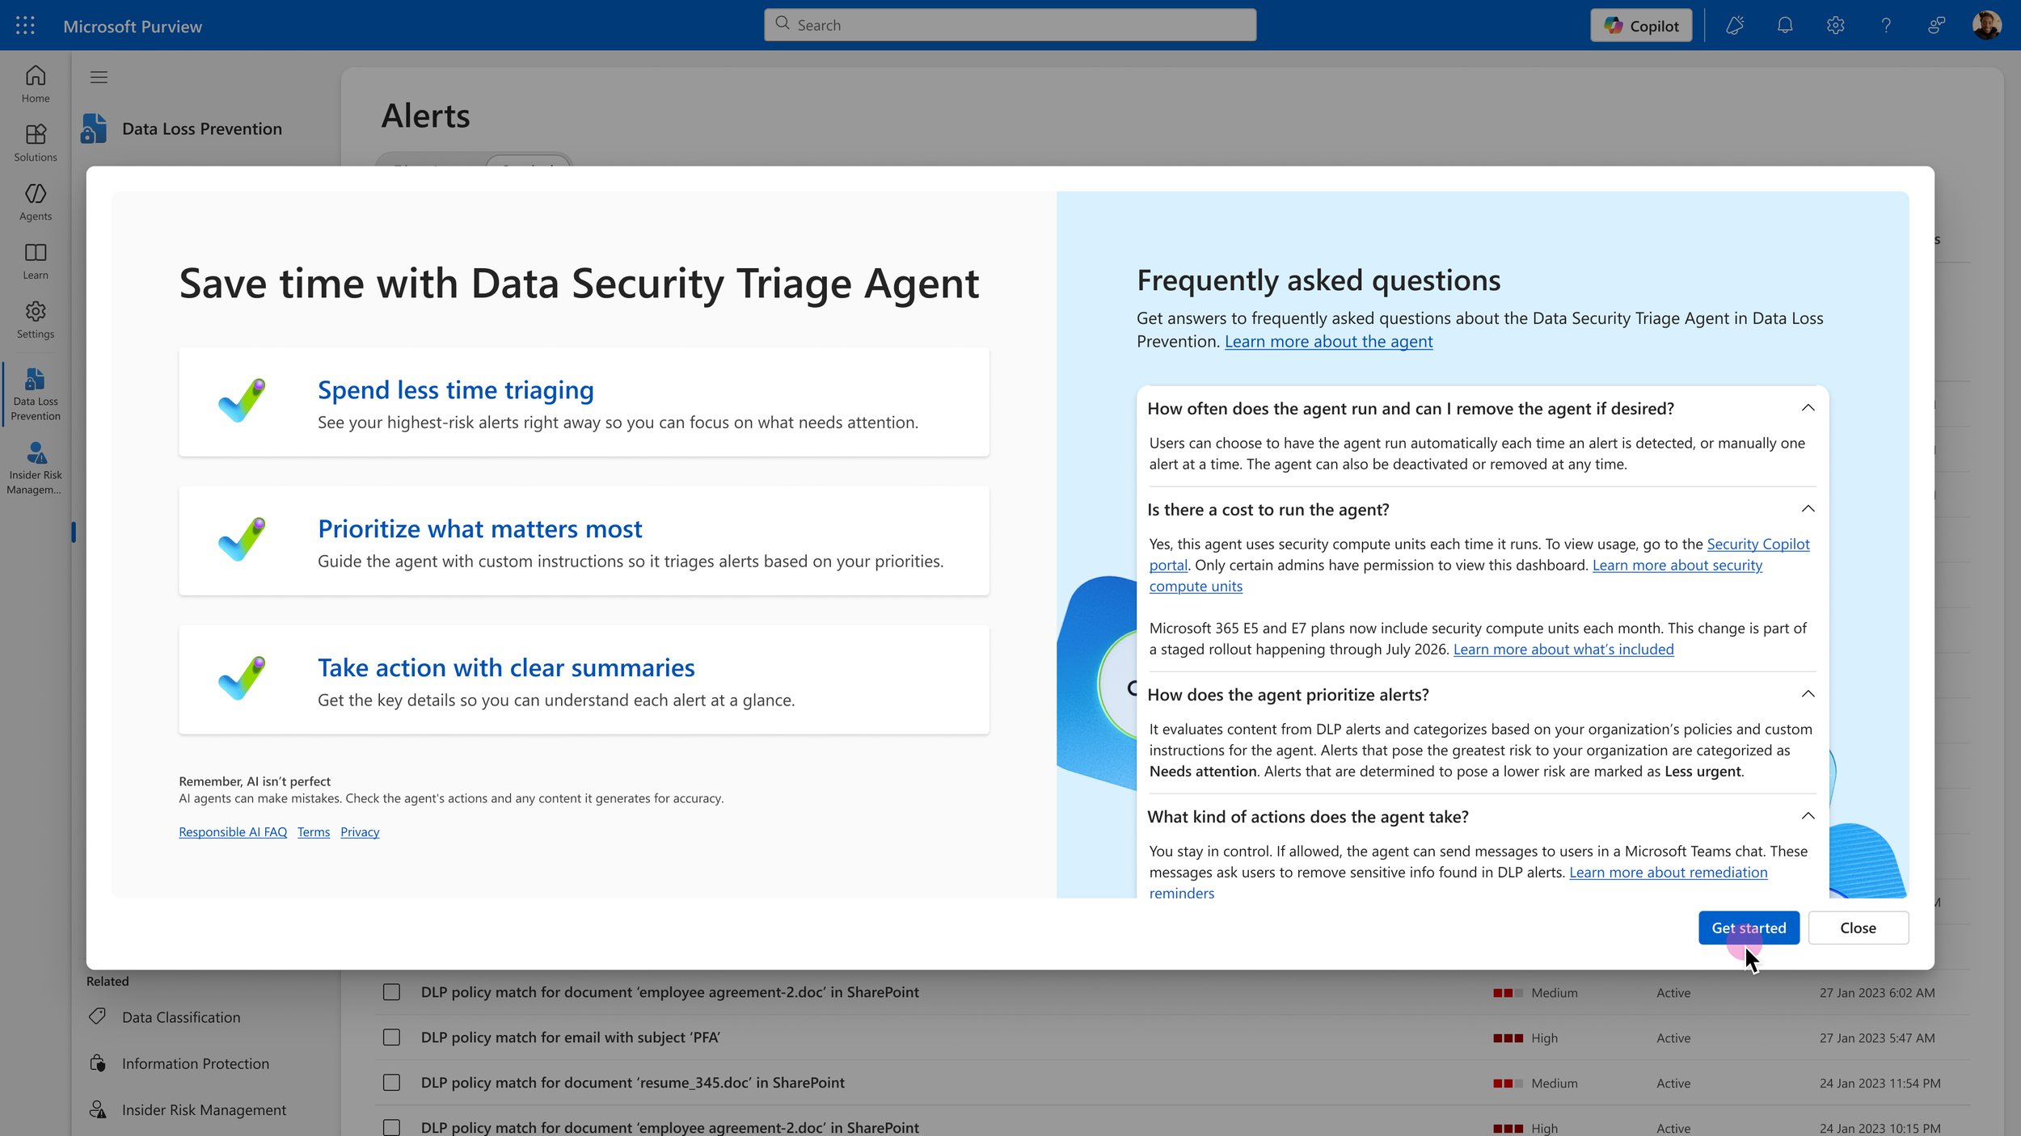
Task: Open the Security Copilot portal link
Action: [x=1757, y=545]
